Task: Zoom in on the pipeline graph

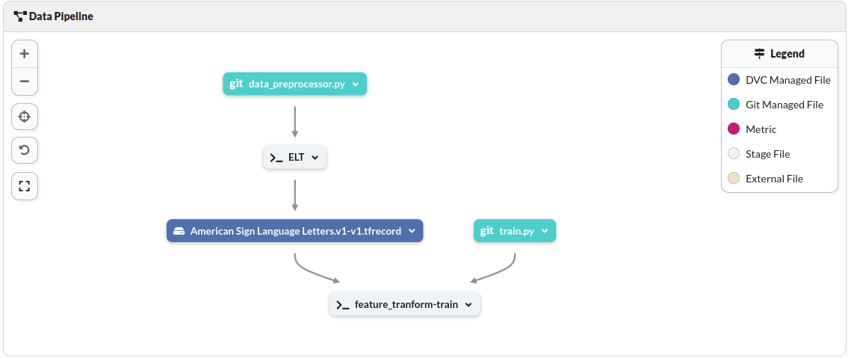Action: [25, 54]
